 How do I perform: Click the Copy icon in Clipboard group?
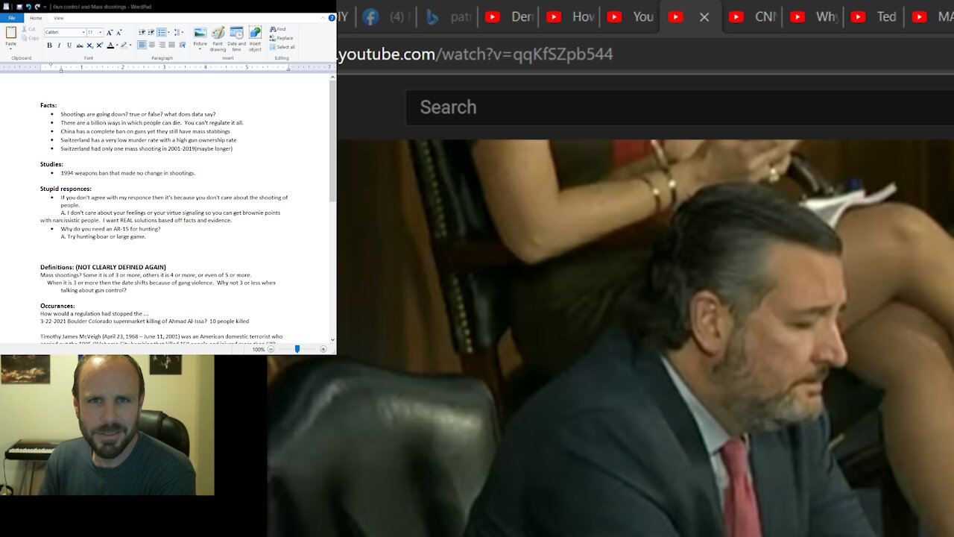pos(25,38)
